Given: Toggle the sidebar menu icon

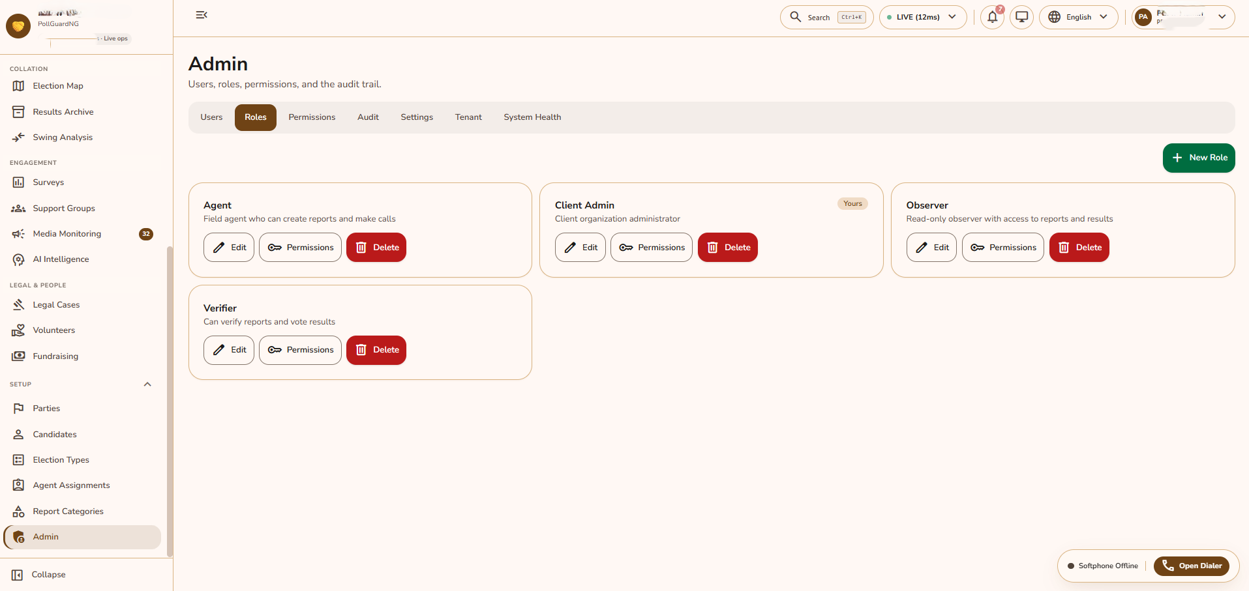Looking at the screenshot, I should pos(202,15).
